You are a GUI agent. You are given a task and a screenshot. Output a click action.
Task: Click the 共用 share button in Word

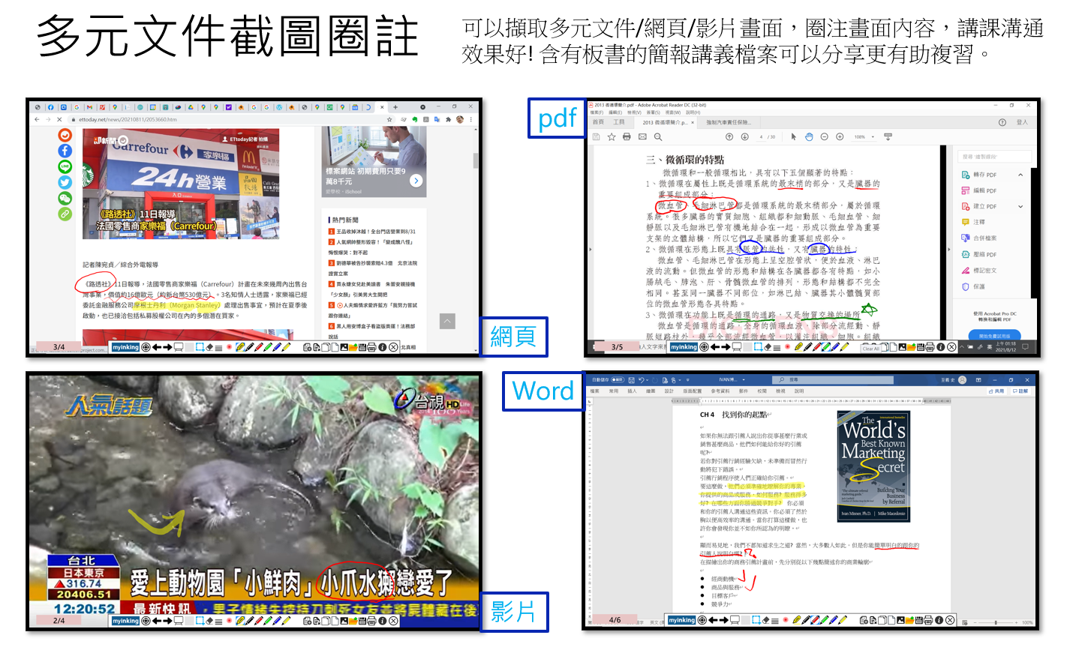coord(996,391)
